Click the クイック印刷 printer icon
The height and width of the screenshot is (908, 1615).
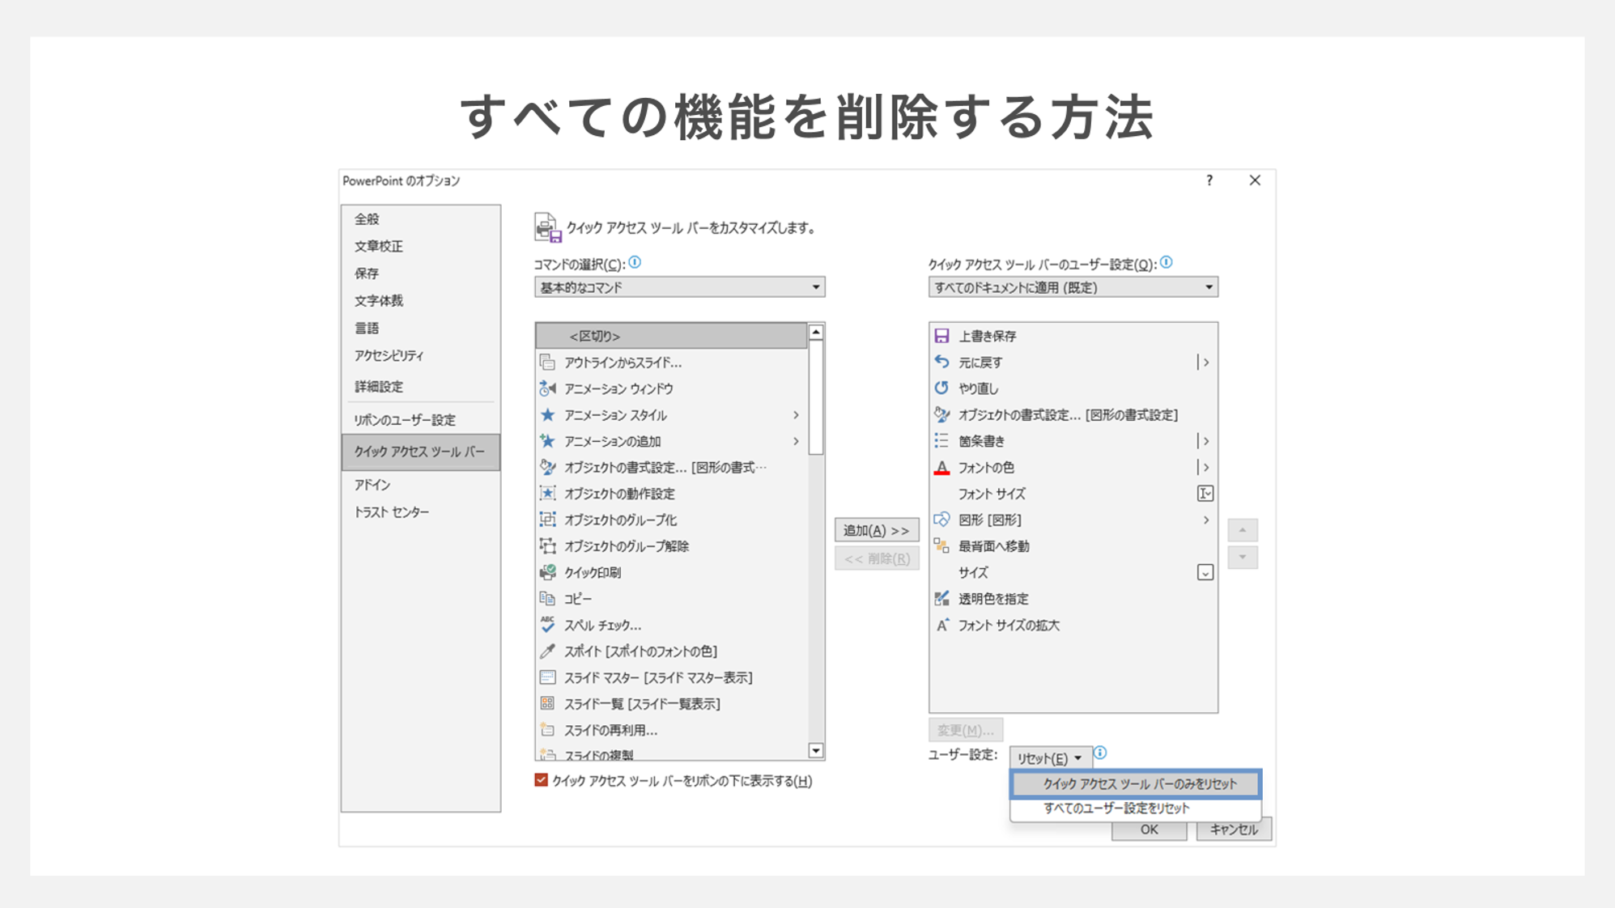pyautogui.click(x=548, y=572)
